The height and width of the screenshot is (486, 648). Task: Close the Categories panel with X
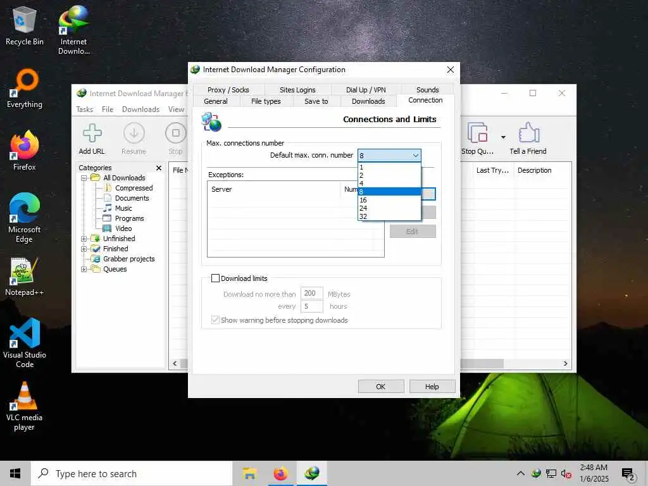[159, 168]
